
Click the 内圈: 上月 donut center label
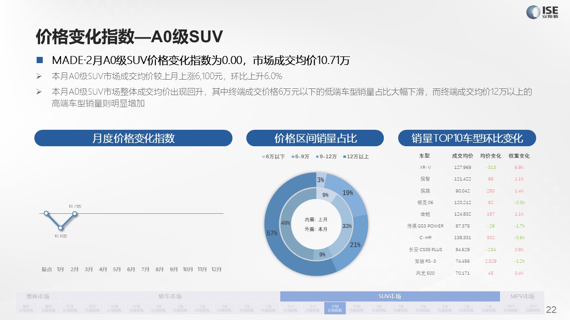(x=316, y=220)
